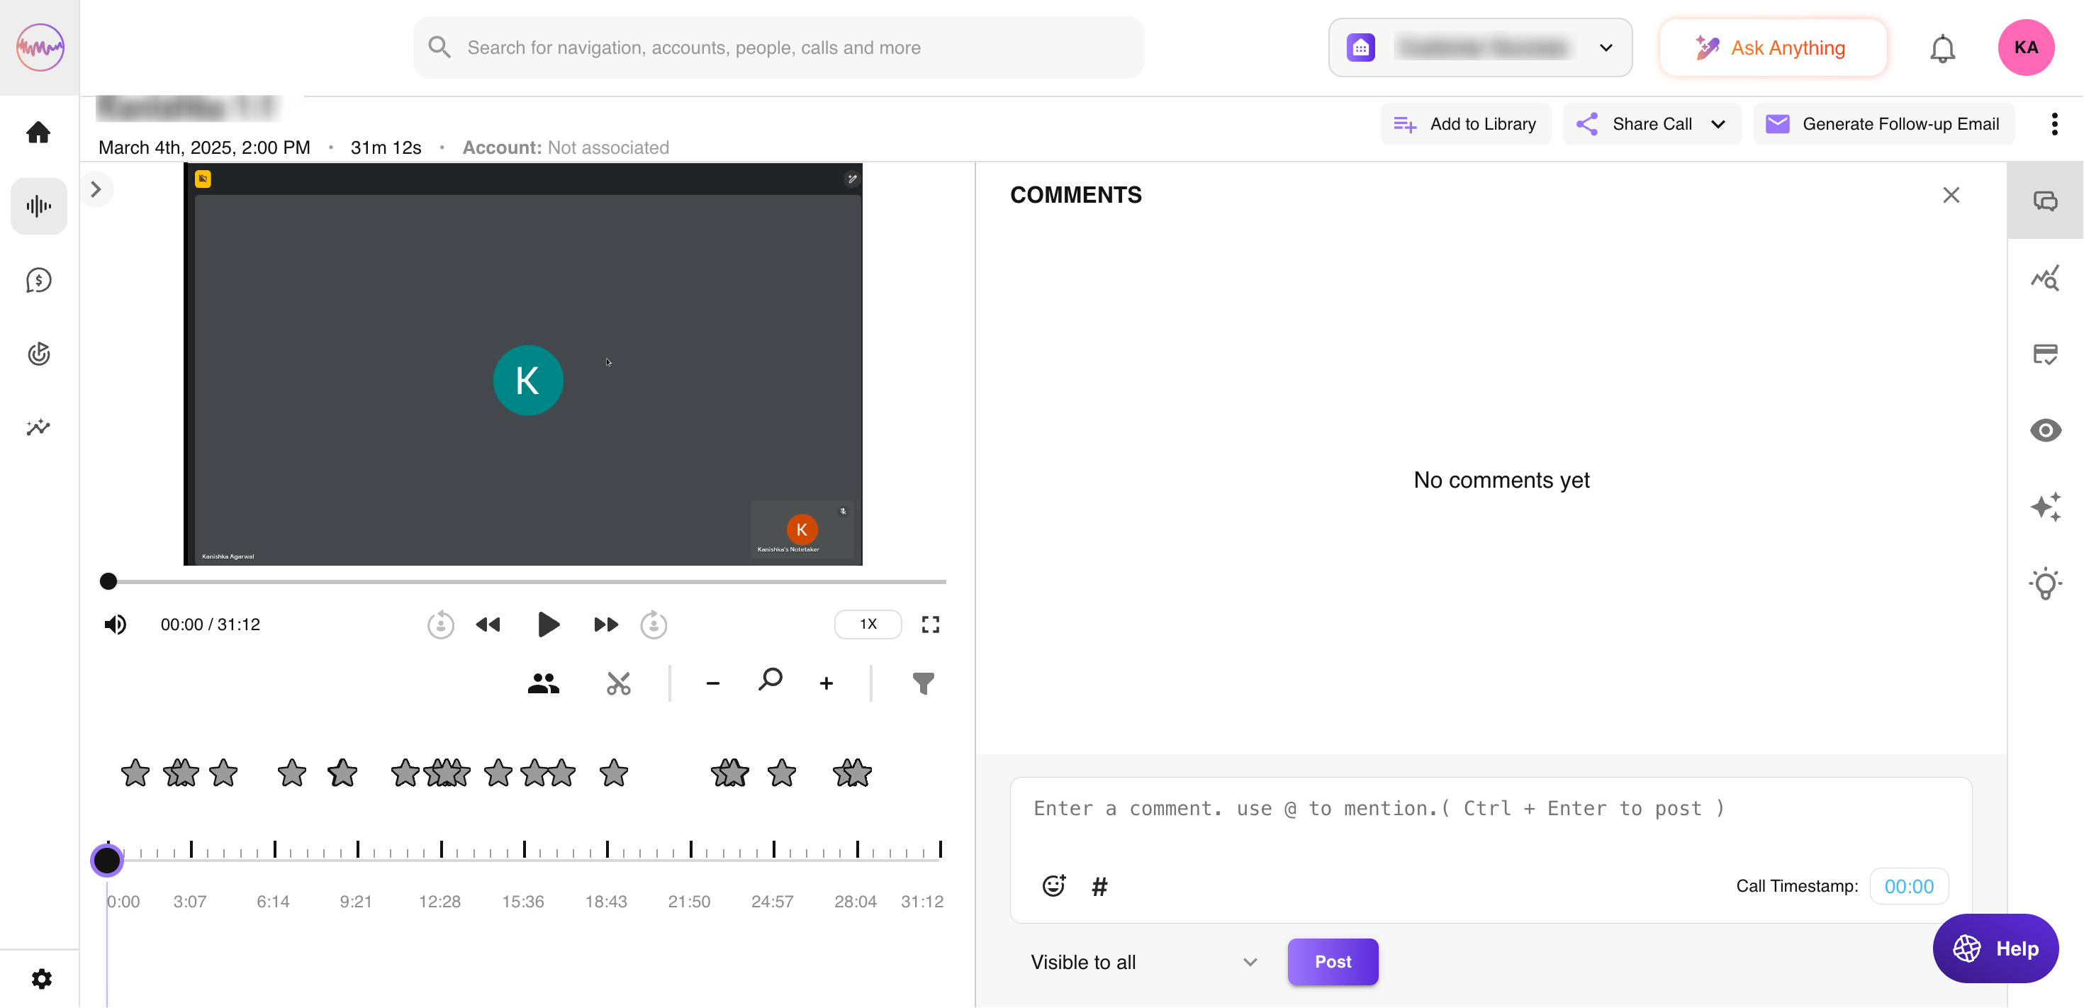Open the AI sparkle insights panel
This screenshot has height=1008, width=2084.
pyautogui.click(x=2044, y=508)
